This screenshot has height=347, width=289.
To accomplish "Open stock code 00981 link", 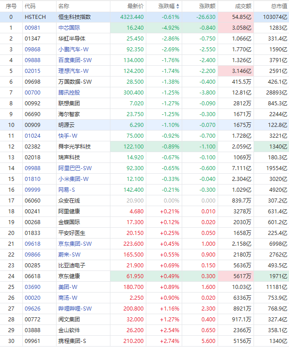I will pyautogui.click(x=32, y=28).
